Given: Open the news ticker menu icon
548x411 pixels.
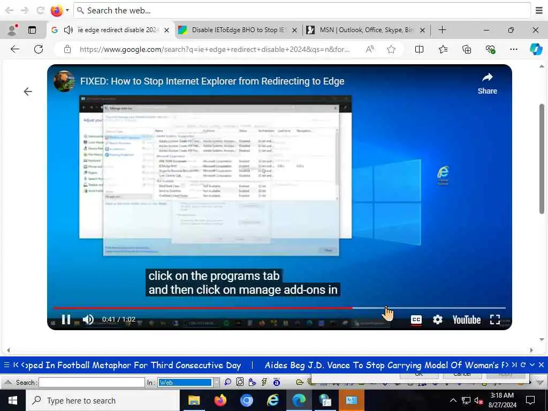Looking at the screenshot, I should 6,365.
